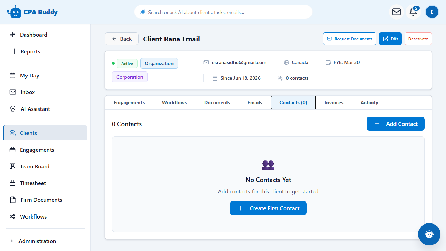446x251 pixels.
Task: Switch to the Workflows tab
Action: pyautogui.click(x=175, y=102)
